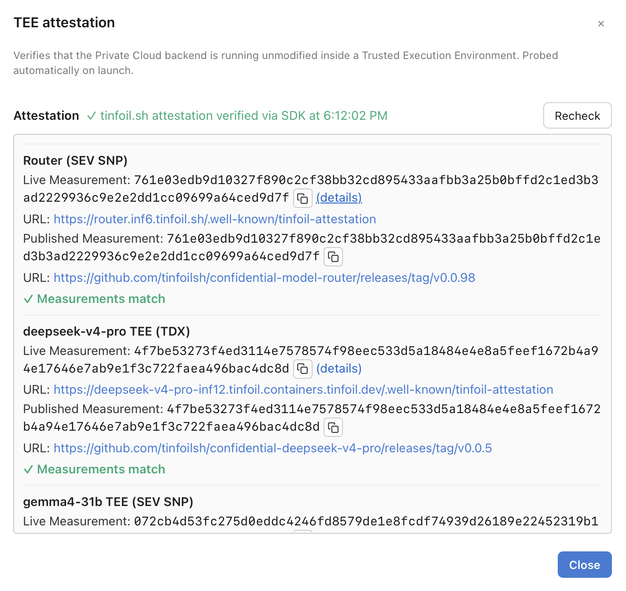Image resolution: width=626 pixels, height=591 pixels.
Task: Click the deepseek-v4-pro live measurement hash text
Action: click(311, 360)
